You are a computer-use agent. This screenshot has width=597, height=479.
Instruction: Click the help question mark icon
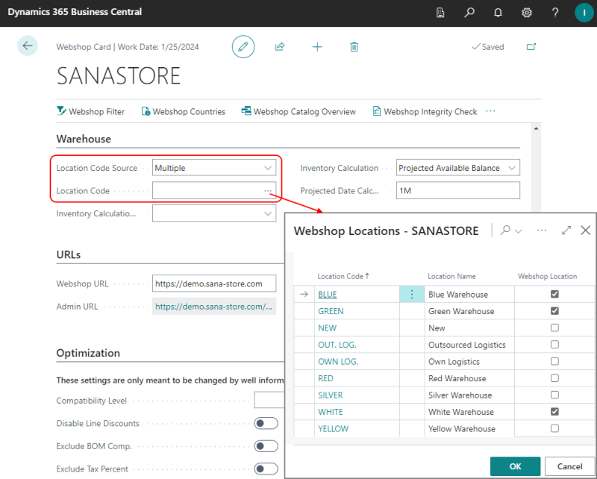click(555, 13)
